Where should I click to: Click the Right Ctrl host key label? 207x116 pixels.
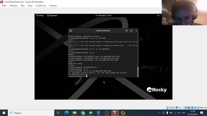click(x=203, y=108)
